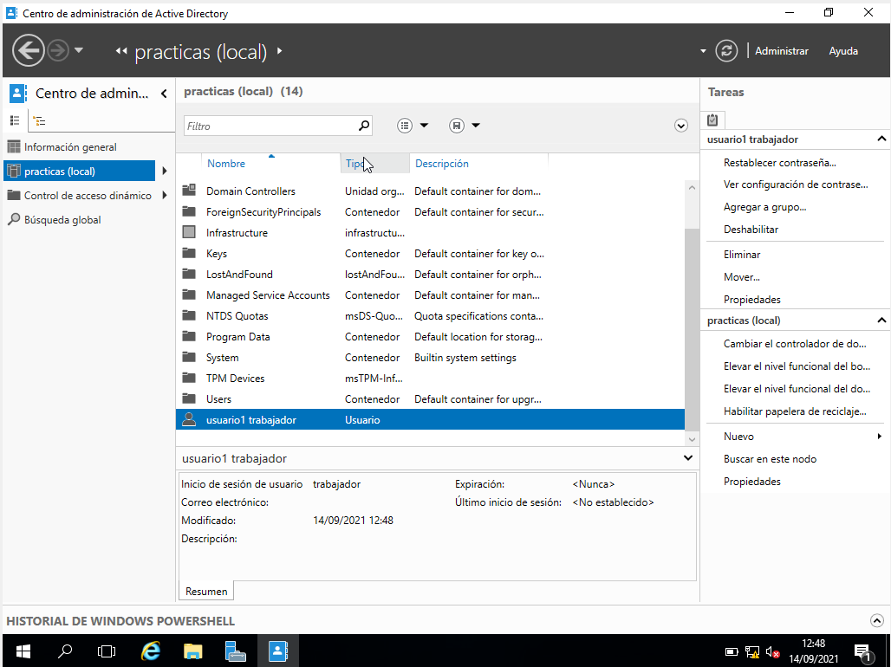Screen dimensions: 891x667
Task: Switch to list view icon in navigation pane
Action: [15, 120]
